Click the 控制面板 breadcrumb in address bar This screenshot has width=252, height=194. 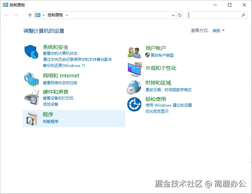click(x=55, y=15)
